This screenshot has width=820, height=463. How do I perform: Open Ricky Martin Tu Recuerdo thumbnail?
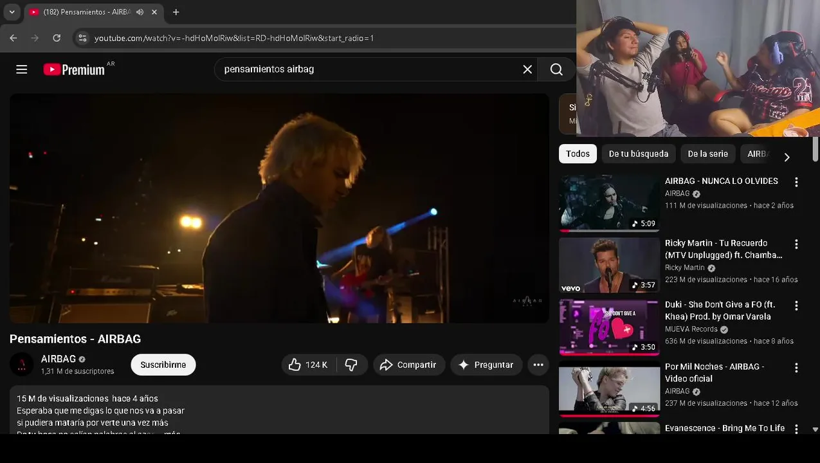(609, 265)
